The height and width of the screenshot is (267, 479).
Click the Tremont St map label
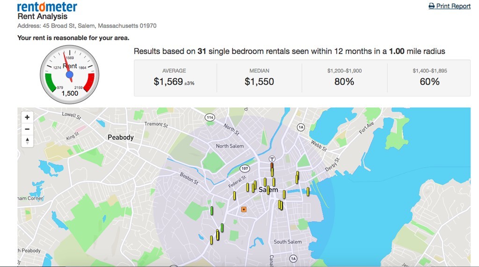click(156, 124)
